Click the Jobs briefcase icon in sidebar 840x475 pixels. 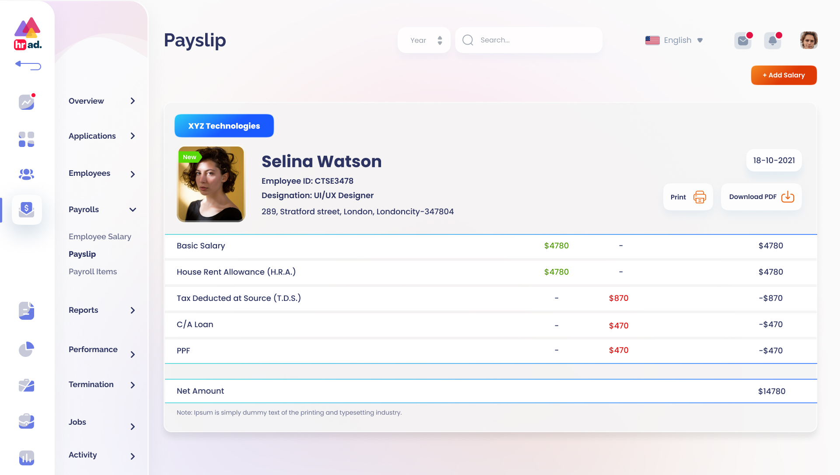pos(26,421)
